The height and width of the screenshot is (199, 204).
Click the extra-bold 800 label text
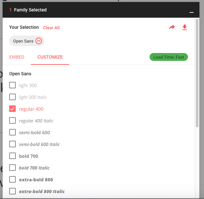pos(36,180)
